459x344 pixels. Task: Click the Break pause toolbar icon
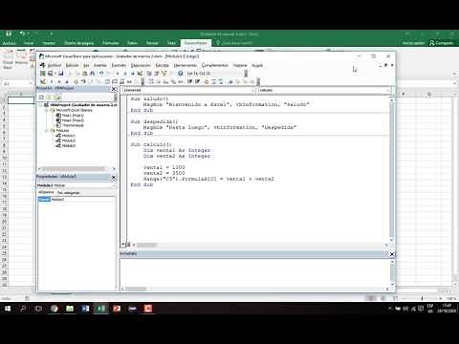coord(125,74)
